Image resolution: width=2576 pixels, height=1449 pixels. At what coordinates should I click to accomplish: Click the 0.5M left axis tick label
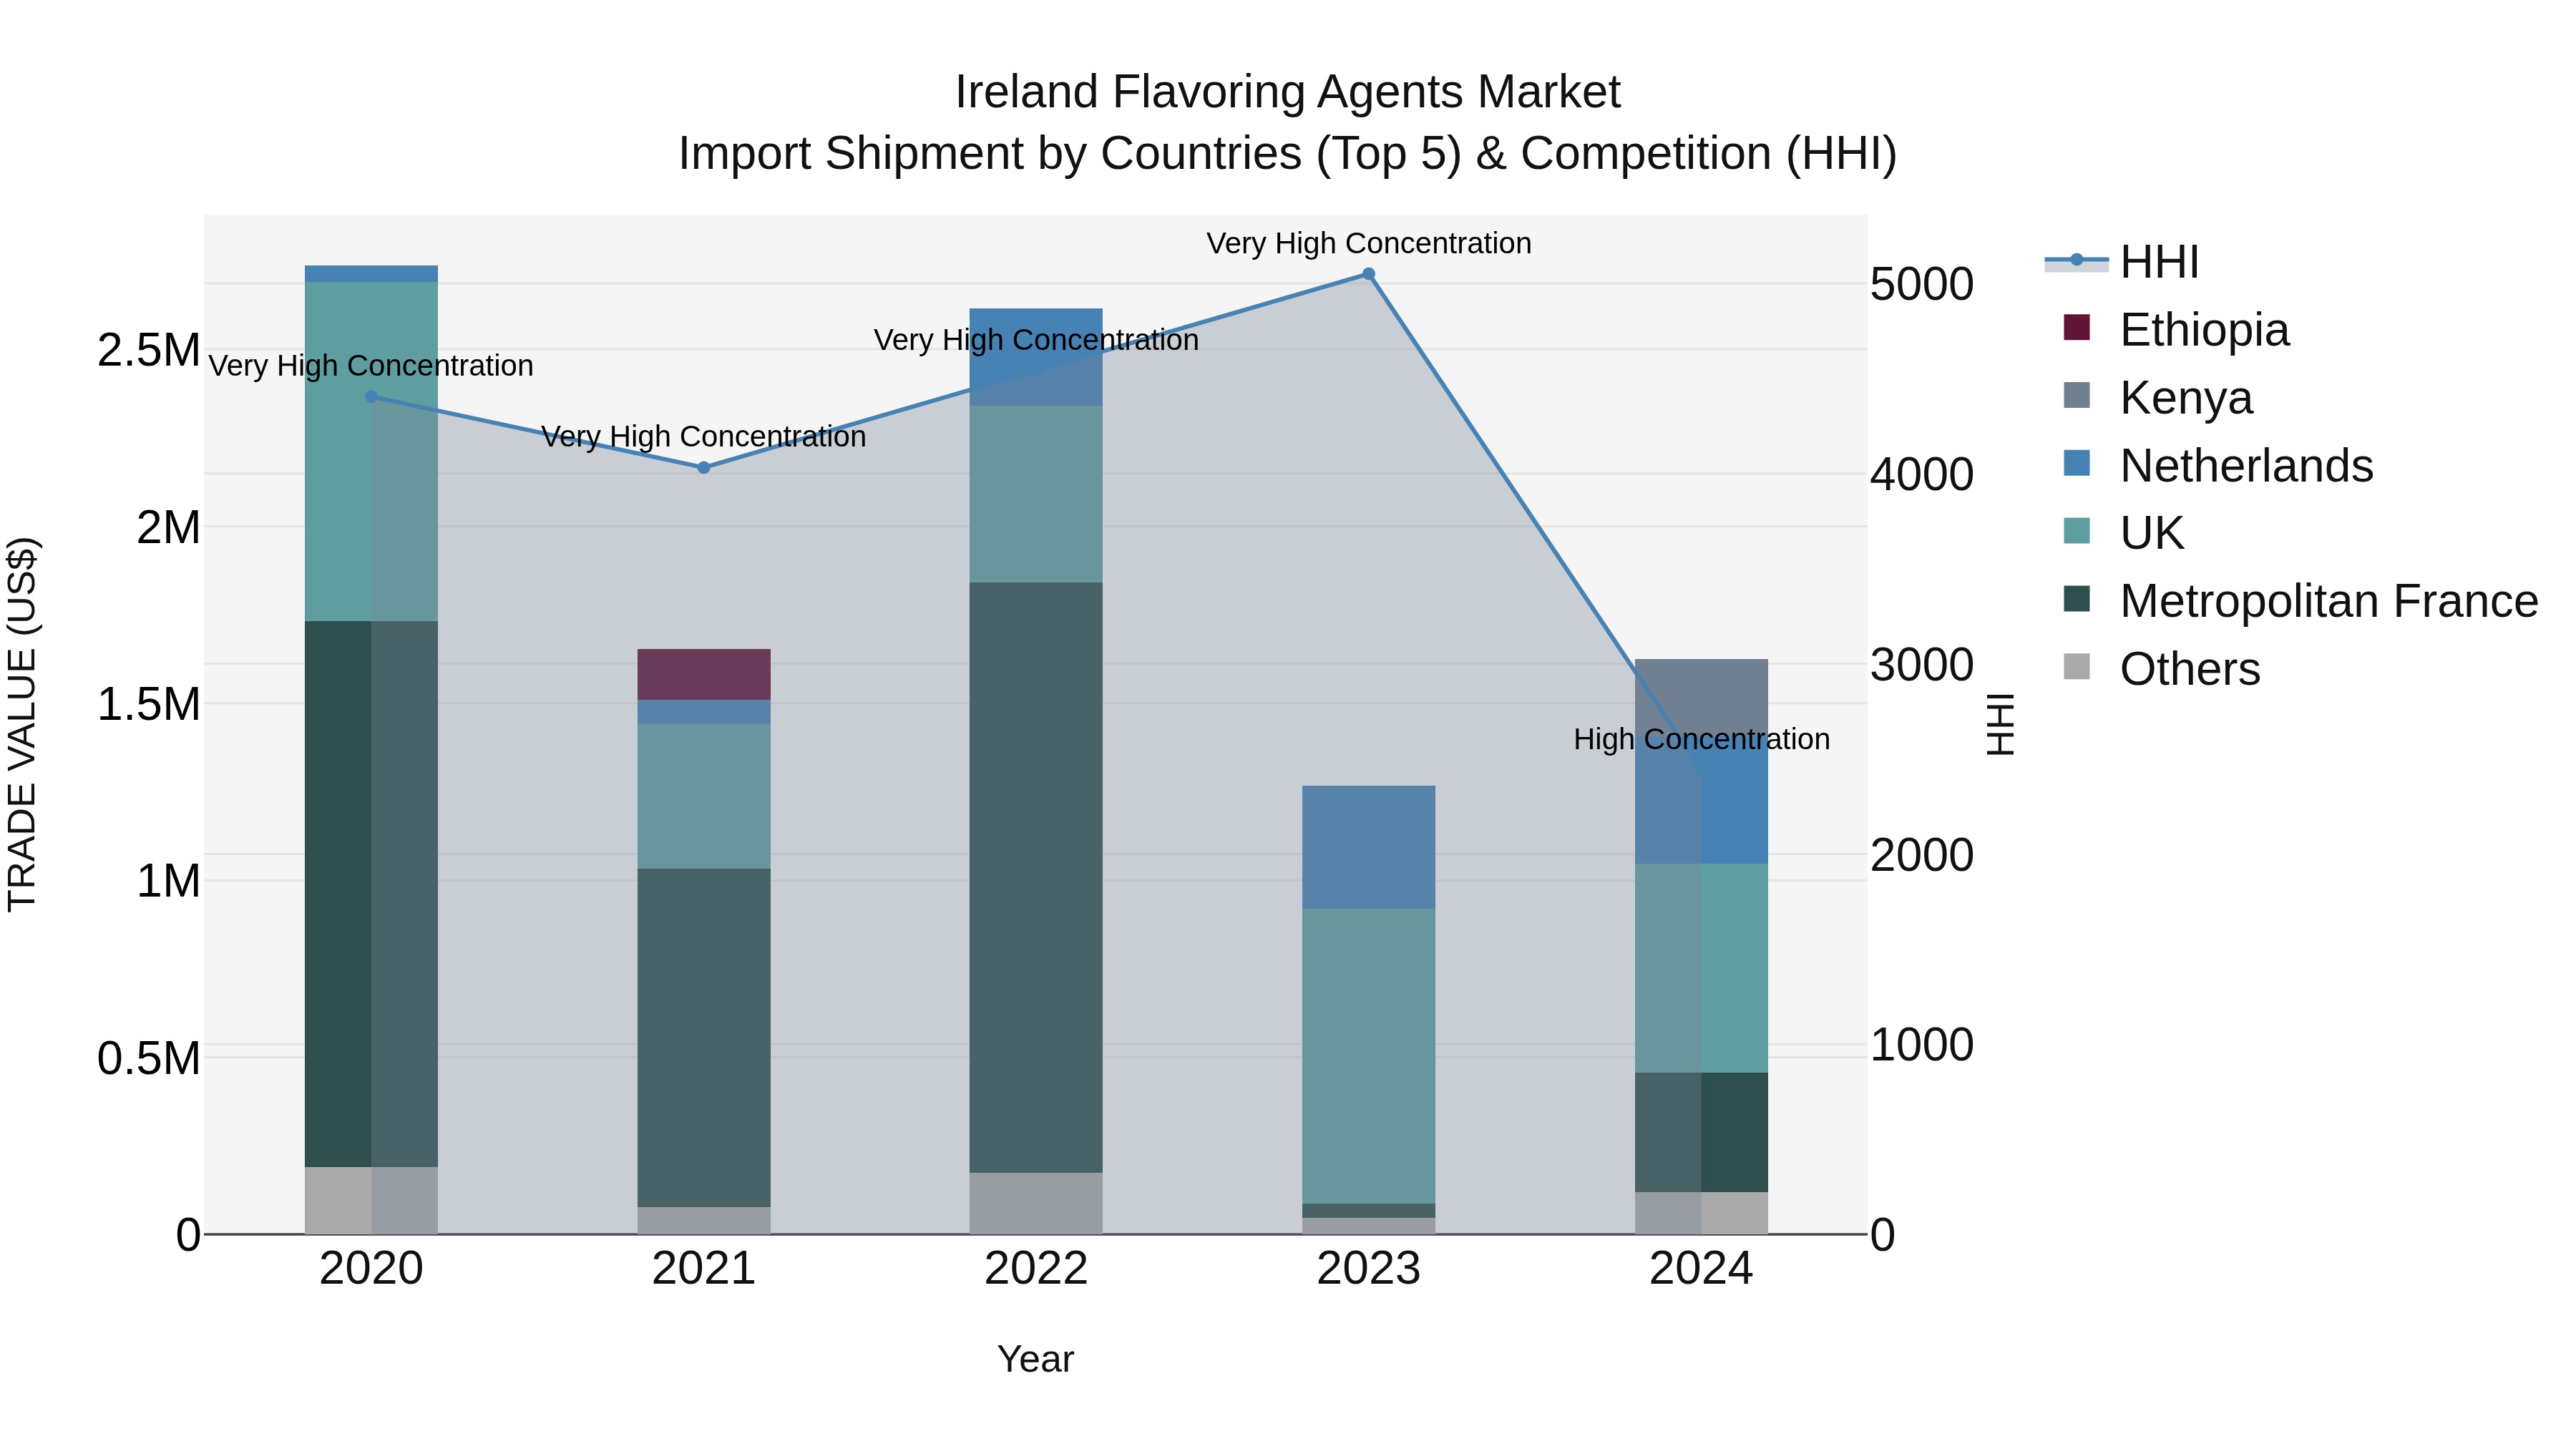(149, 1059)
